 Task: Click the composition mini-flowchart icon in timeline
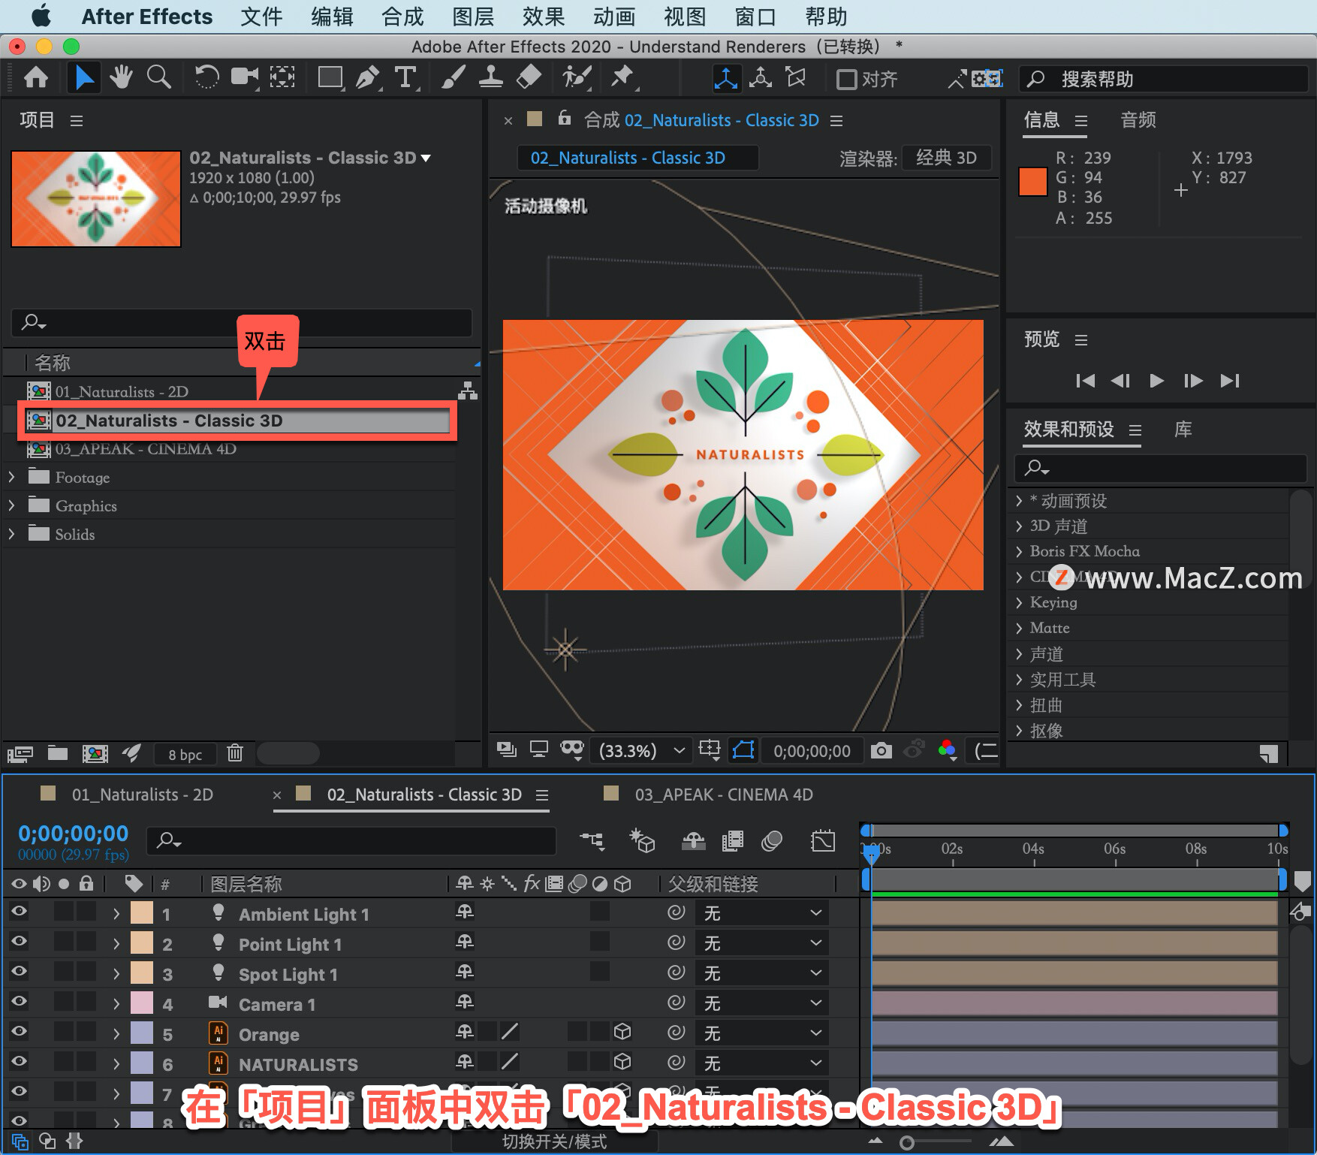(x=592, y=841)
